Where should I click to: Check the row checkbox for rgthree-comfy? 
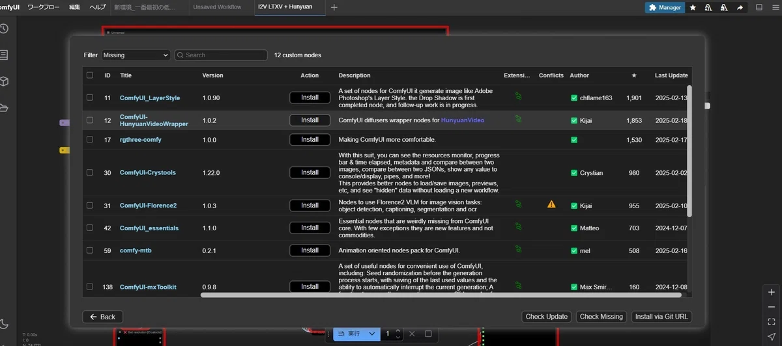tap(90, 139)
